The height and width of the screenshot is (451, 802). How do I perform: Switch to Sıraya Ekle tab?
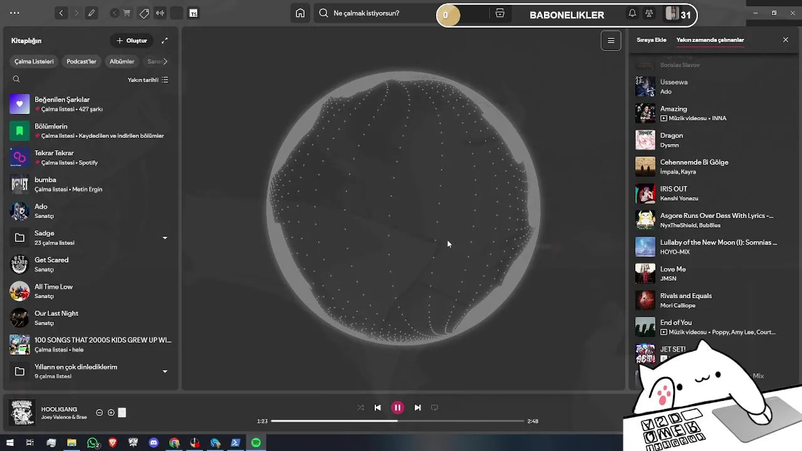[652, 40]
